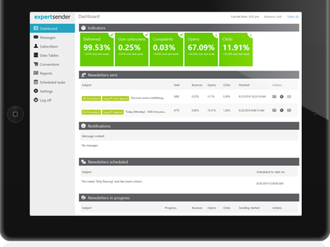Click the Log off power icon

(36, 100)
